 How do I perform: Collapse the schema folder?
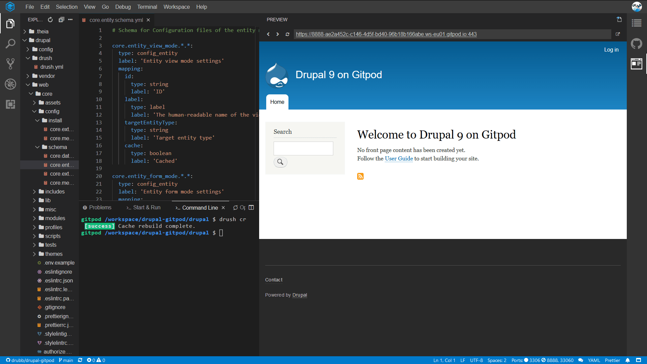[x=57, y=147]
